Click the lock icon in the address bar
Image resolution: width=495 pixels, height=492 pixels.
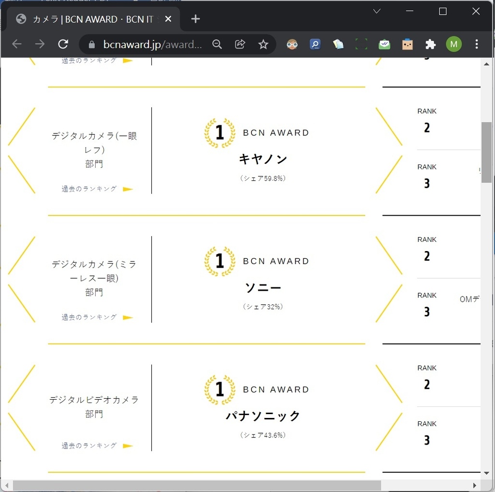[x=91, y=45]
